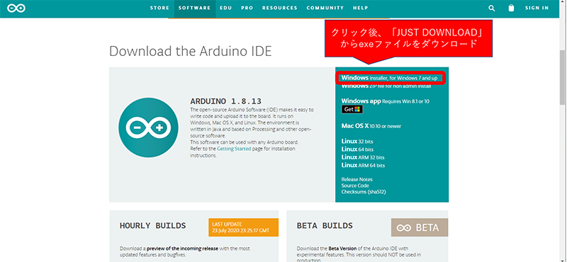This screenshot has height=262, width=567.
Task: Open the EDU menu
Action: point(225,8)
